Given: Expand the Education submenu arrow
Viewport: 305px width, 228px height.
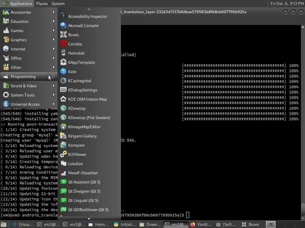Looking at the screenshot, I should click(54, 21).
